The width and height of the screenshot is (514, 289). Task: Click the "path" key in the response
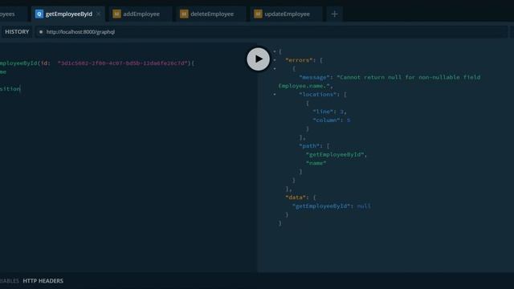(x=310, y=146)
